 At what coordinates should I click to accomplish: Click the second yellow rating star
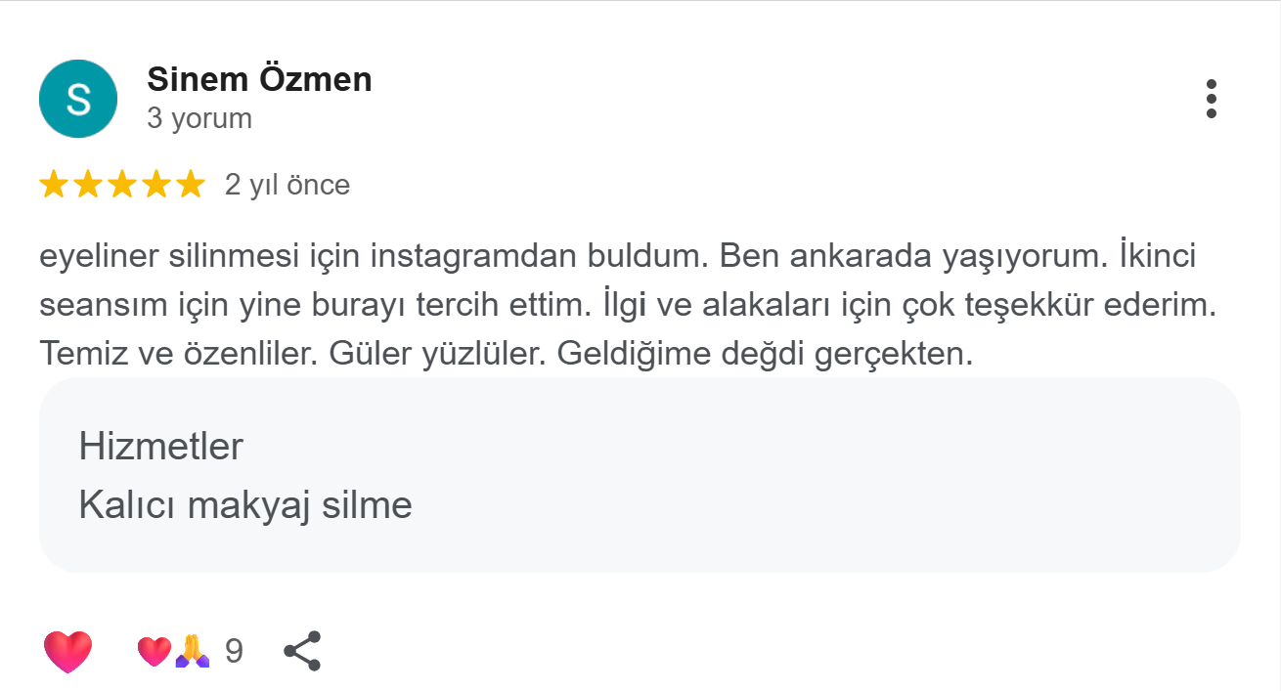[x=88, y=185]
